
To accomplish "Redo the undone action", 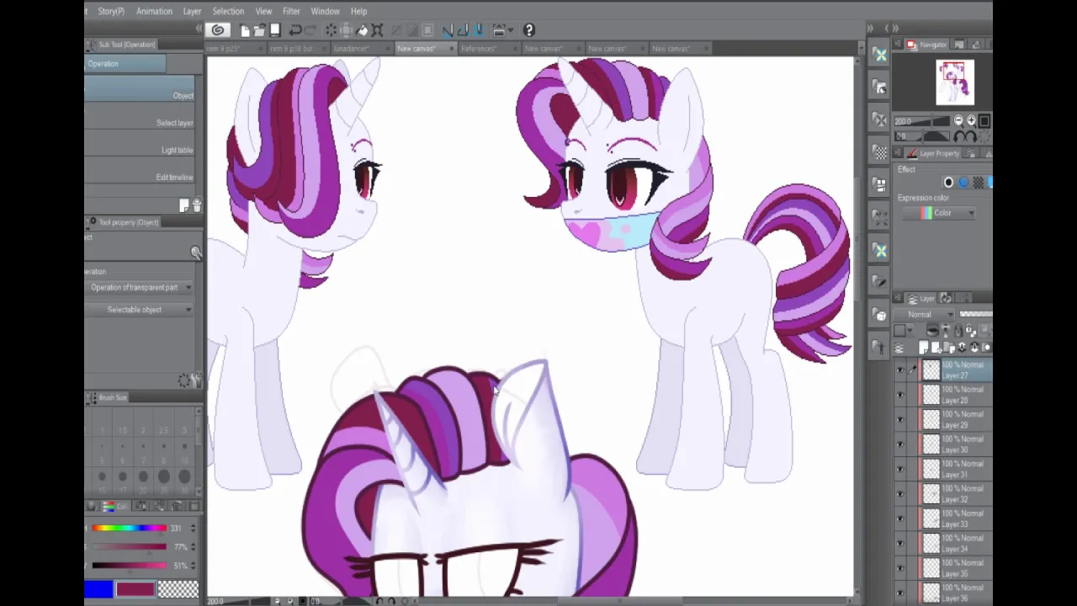I will (311, 30).
